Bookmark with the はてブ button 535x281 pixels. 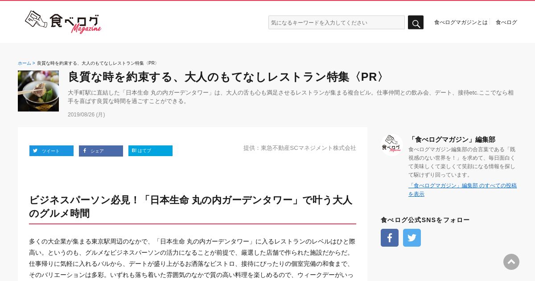(x=150, y=151)
